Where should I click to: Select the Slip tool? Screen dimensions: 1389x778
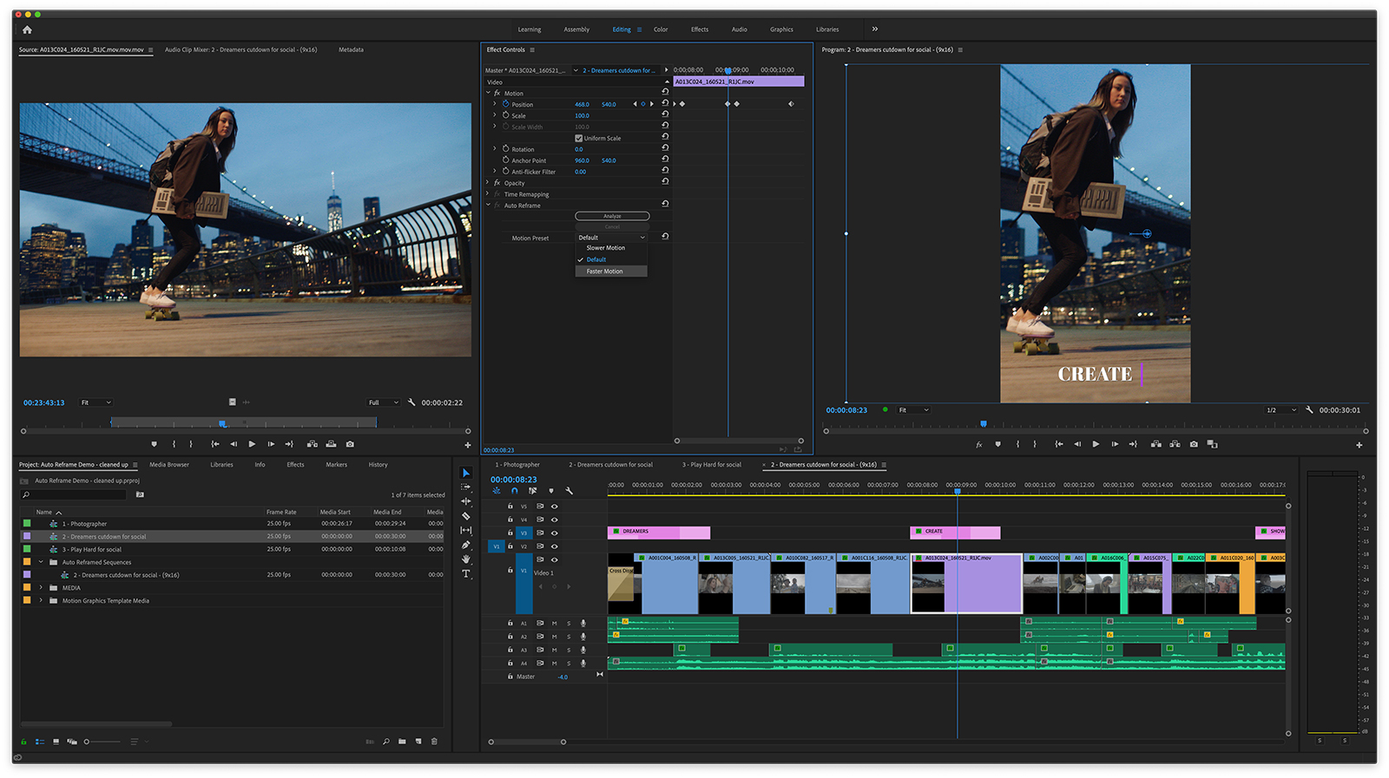(x=466, y=530)
